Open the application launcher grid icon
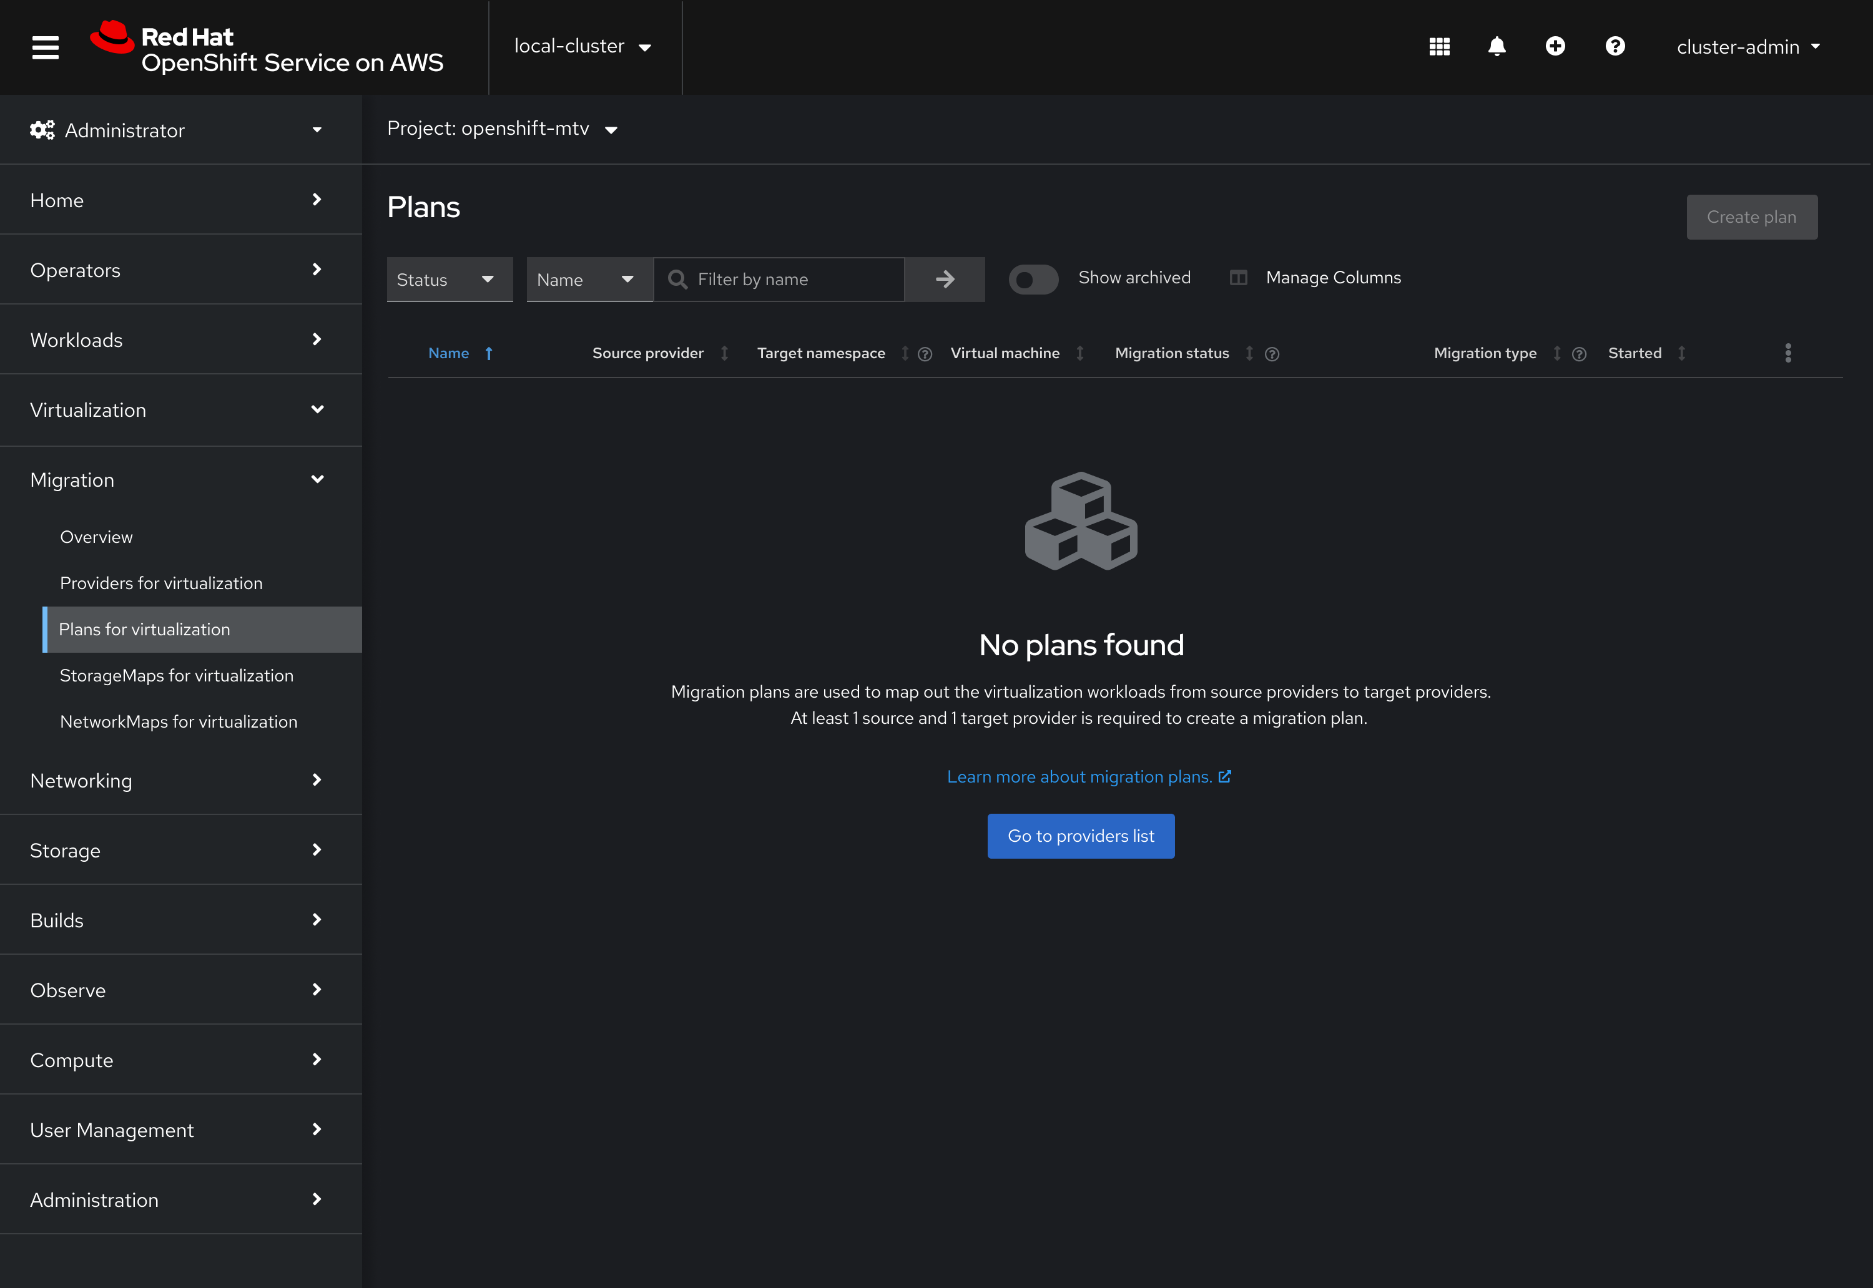1873x1288 pixels. (1438, 47)
